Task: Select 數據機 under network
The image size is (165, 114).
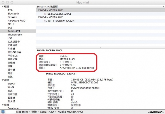Action: (x=11, y=98)
